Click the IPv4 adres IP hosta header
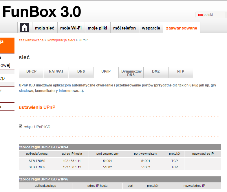Image resolution: width=227 pixels, height=192 pixels. tap(72, 154)
